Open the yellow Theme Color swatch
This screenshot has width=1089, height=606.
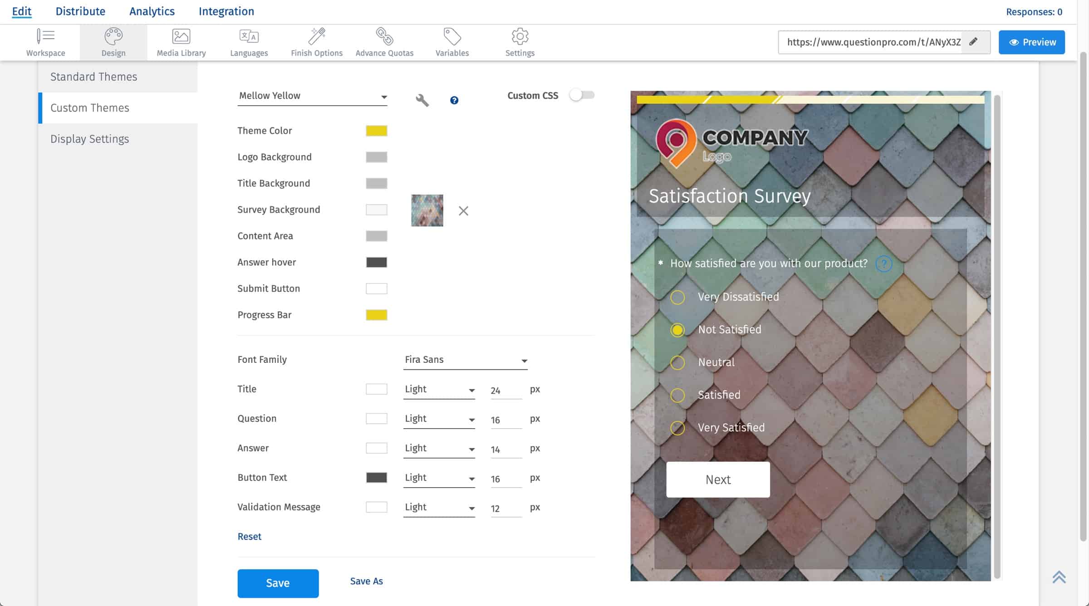[x=376, y=131]
